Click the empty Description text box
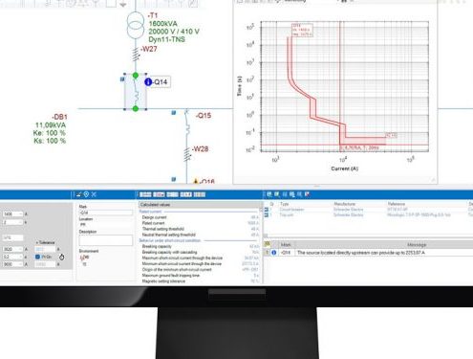 [x=106, y=240]
